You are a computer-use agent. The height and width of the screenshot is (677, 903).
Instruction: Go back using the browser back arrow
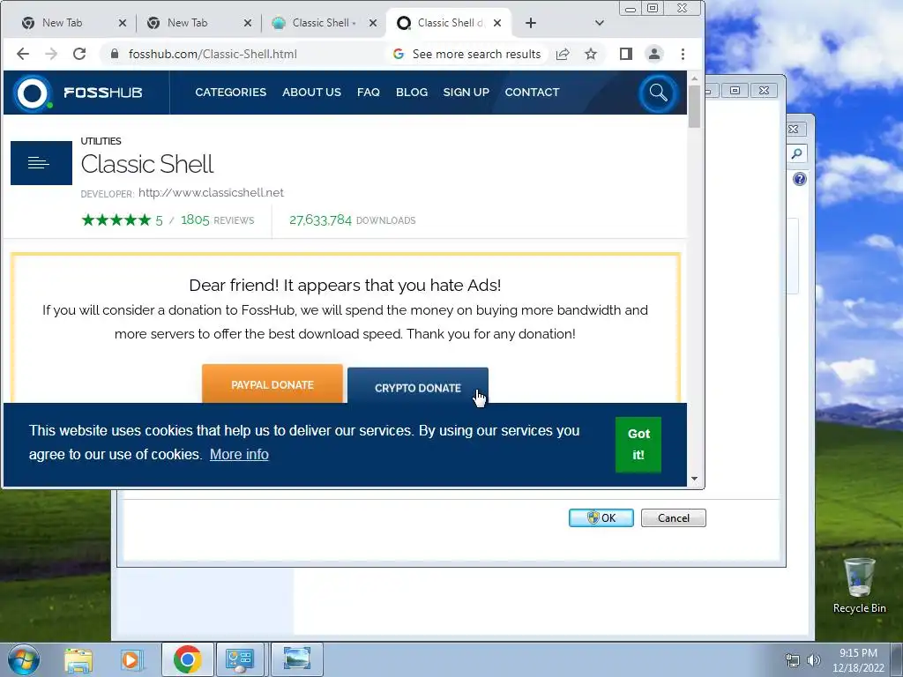(x=22, y=54)
